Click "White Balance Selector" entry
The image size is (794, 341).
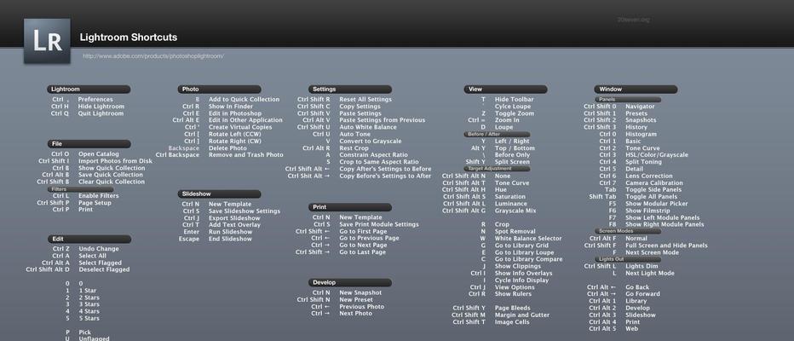pyautogui.click(x=528, y=239)
